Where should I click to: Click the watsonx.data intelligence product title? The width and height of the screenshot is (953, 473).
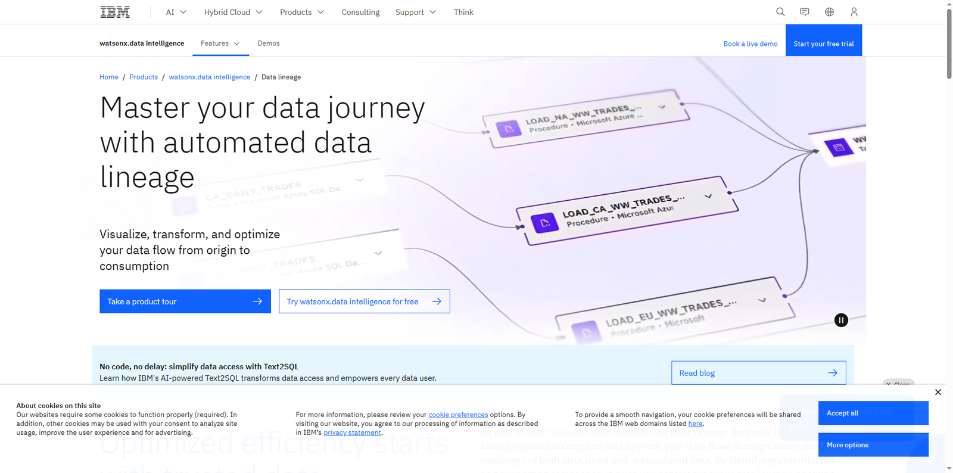click(142, 43)
